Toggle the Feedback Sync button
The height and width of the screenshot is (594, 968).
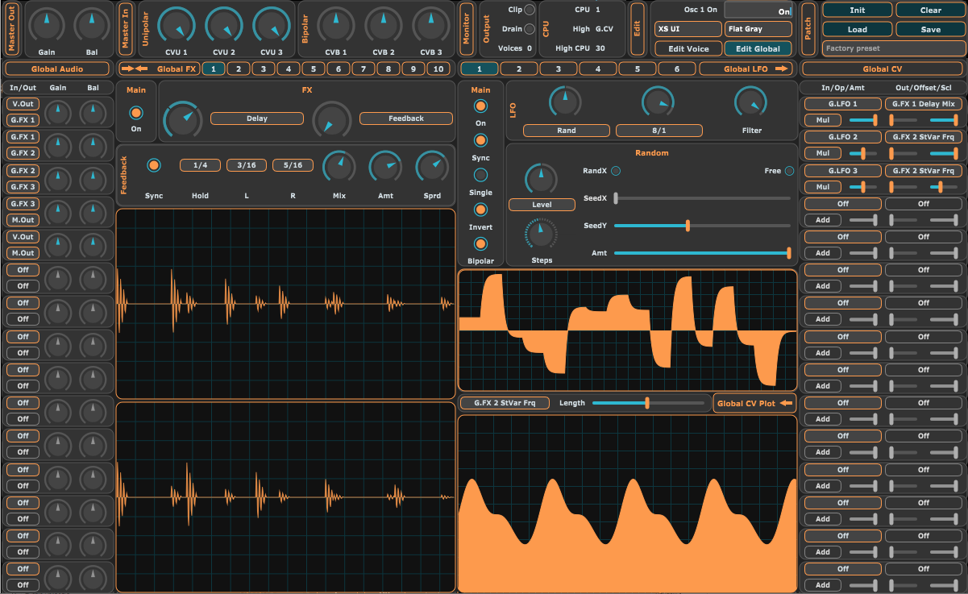153,164
